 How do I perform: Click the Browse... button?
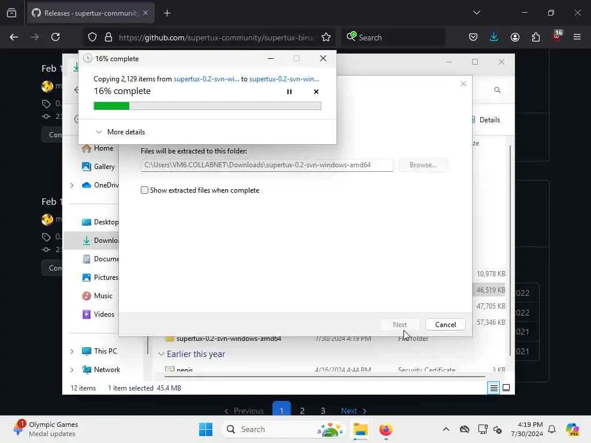point(423,165)
